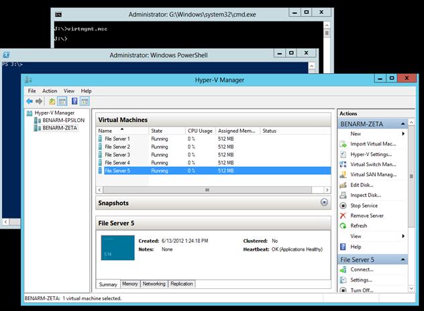Click the Import Virtual Machine icon
The width and height of the screenshot is (424, 311).
click(343, 144)
